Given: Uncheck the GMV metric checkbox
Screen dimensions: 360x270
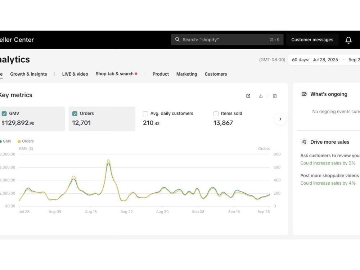Looking at the screenshot, I should click(x=4, y=114).
